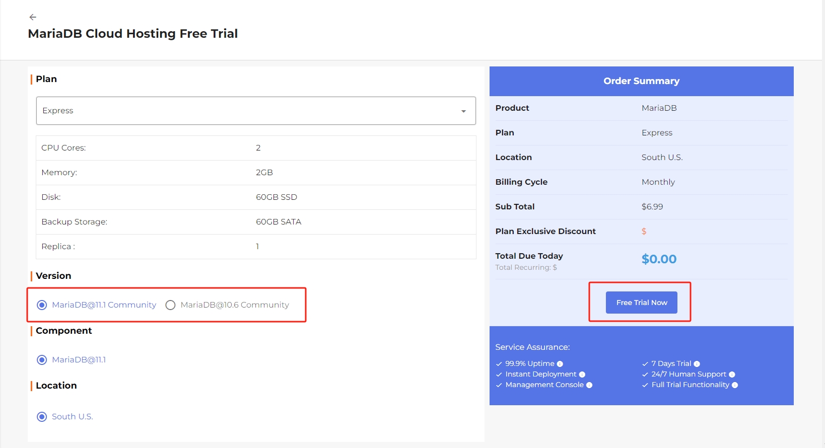The image size is (825, 448).
Task: Click the CPU Cores label
Action: [63, 148]
